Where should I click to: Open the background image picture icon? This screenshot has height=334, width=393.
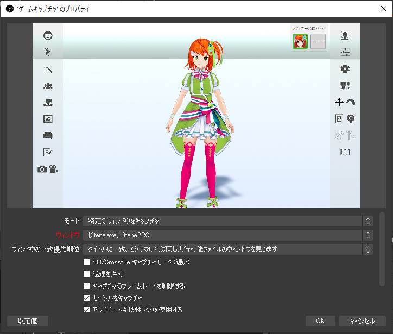tap(48, 119)
